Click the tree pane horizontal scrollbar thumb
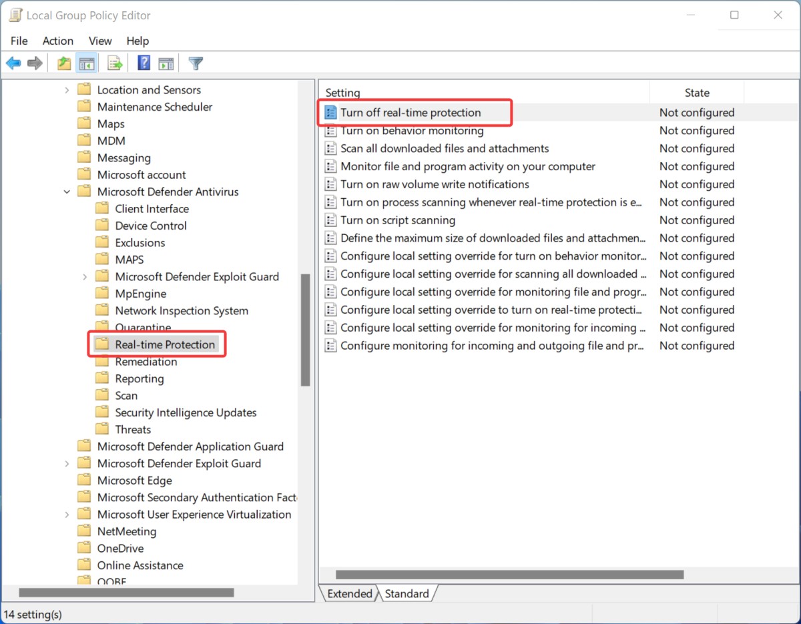This screenshot has height=624, width=801. click(126, 593)
